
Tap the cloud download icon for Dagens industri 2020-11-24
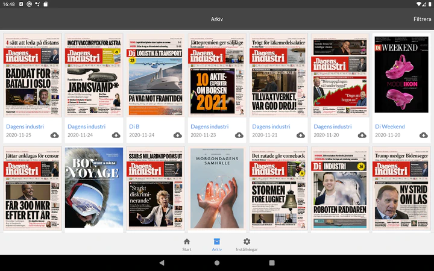click(116, 135)
